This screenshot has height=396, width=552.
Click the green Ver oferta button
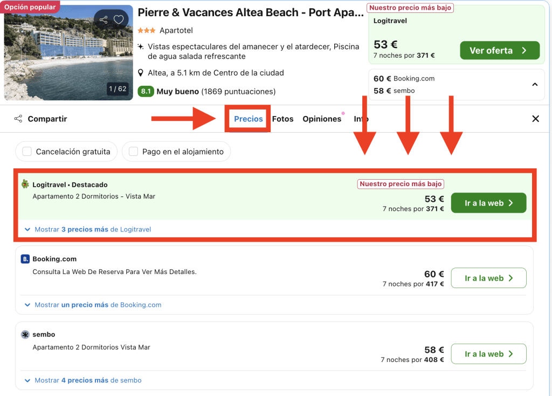pyautogui.click(x=499, y=51)
